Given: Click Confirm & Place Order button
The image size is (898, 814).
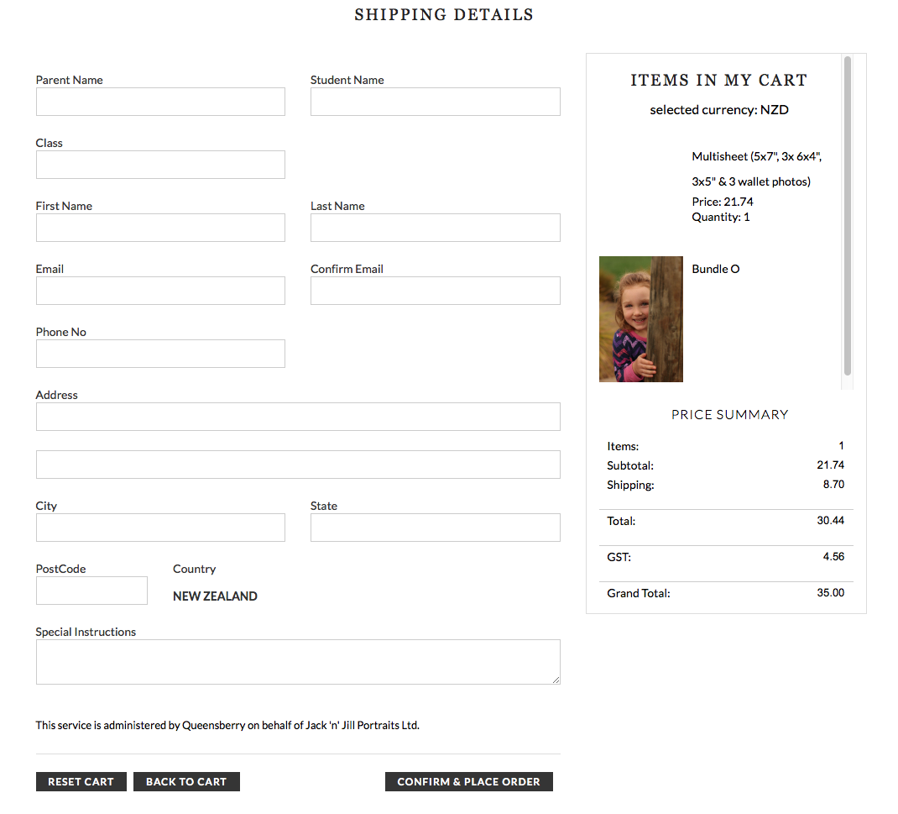Looking at the screenshot, I should pyautogui.click(x=468, y=782).
